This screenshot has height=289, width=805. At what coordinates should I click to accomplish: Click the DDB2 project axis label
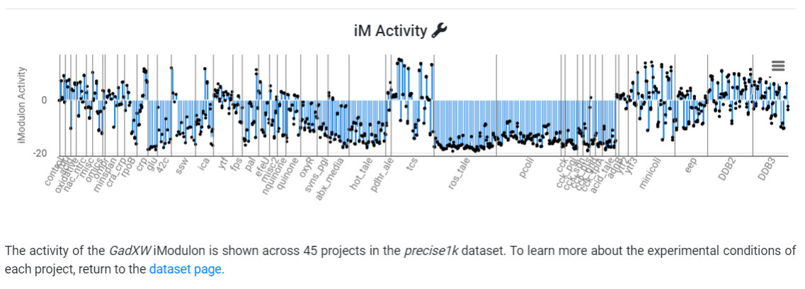725,169
